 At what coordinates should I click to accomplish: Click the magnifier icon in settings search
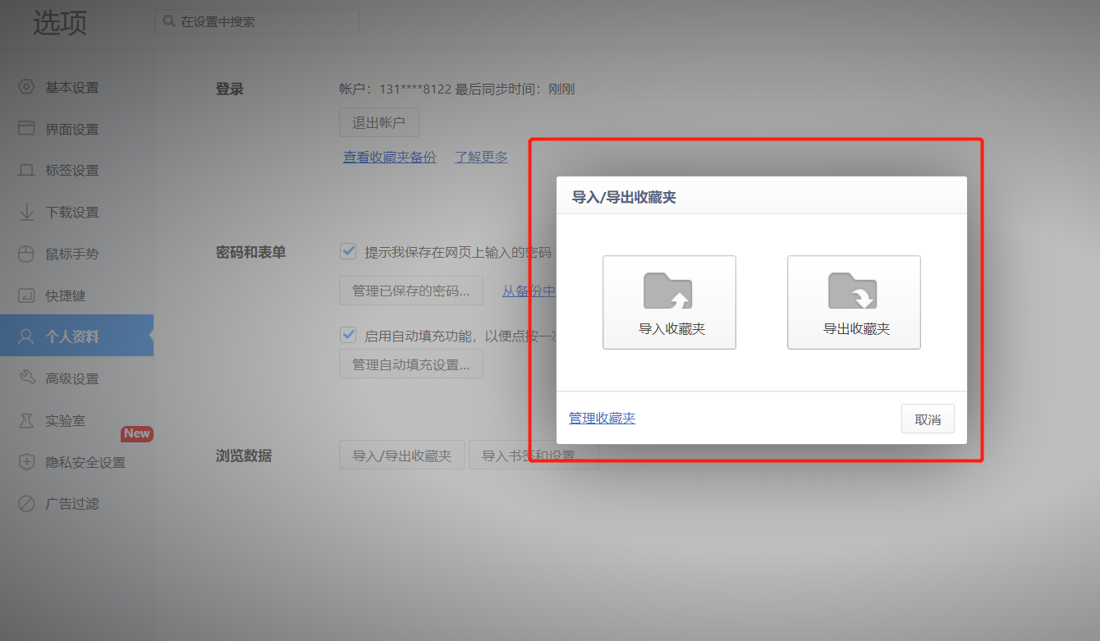(168, 21)
